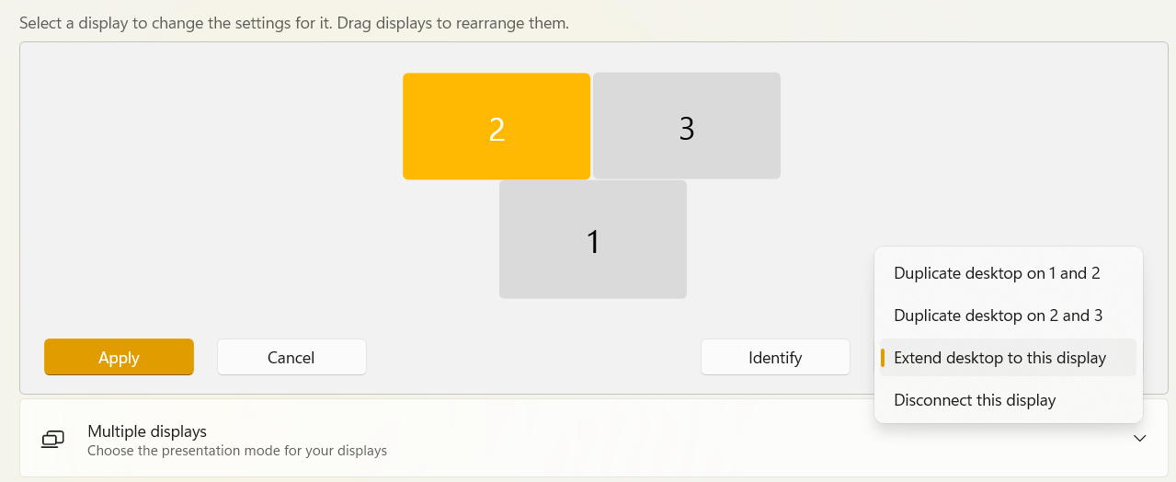Choose Duplicate desktop on 1 and 2

tap(997, 273)
